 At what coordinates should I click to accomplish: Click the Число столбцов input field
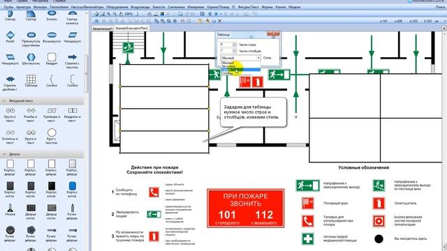point(226,51)
